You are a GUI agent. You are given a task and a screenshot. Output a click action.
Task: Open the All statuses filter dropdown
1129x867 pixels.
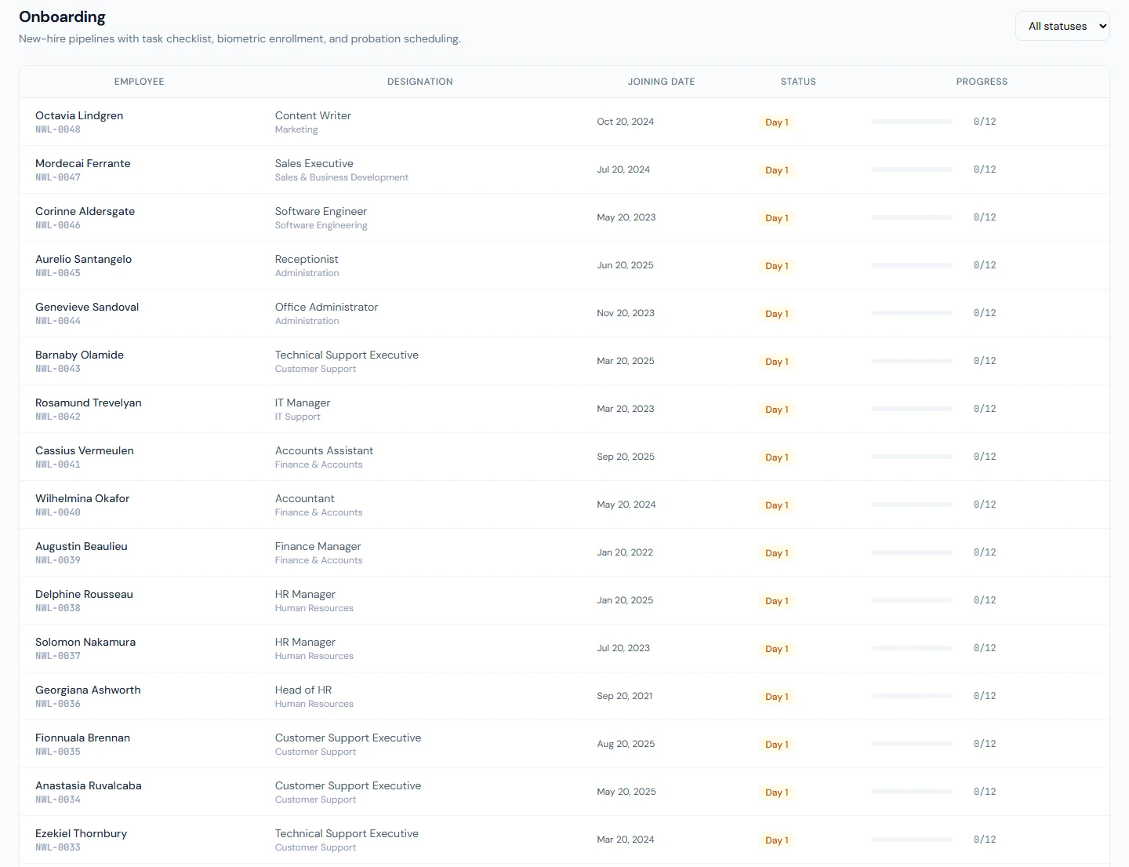(1062, 26)
